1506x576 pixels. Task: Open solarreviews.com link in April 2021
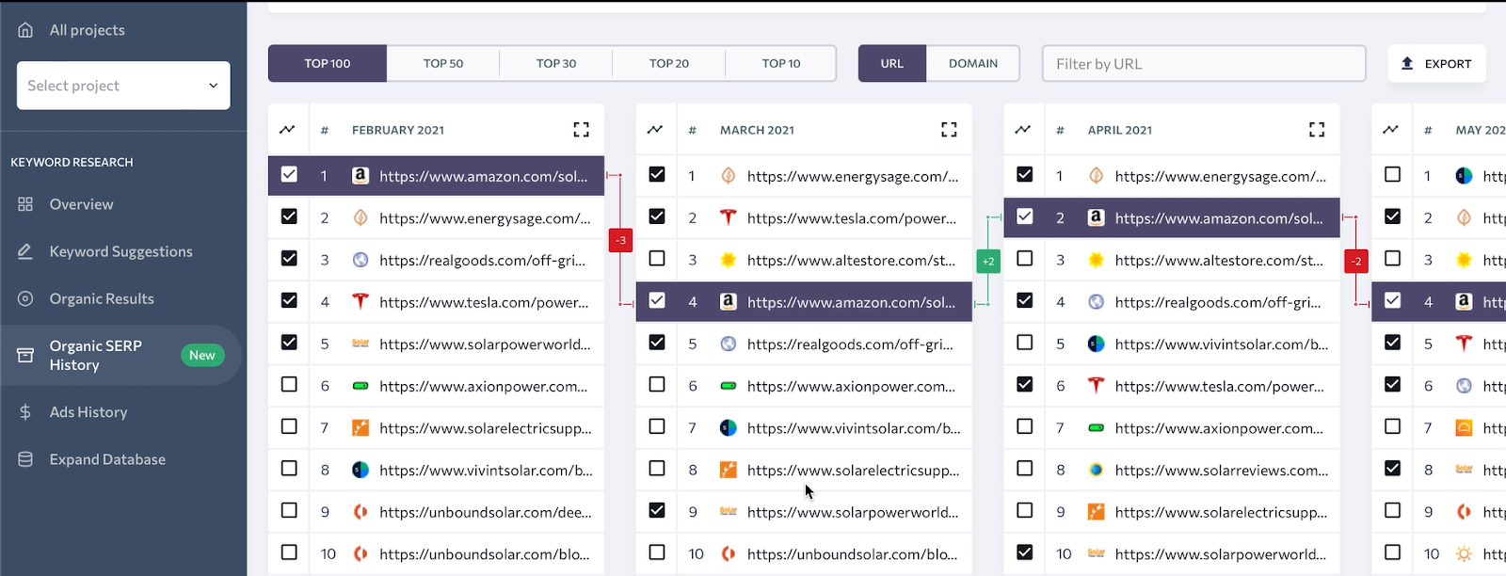1222,470
